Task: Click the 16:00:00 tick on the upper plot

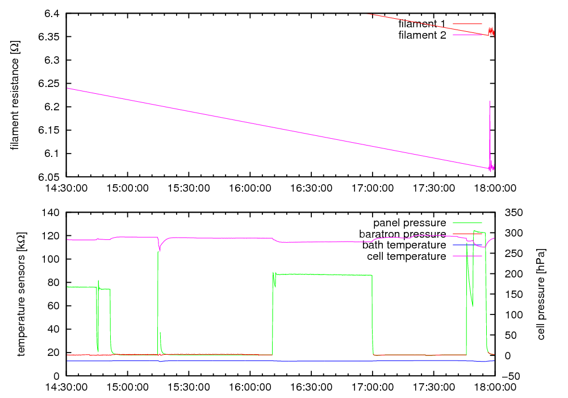Action: 250,187
